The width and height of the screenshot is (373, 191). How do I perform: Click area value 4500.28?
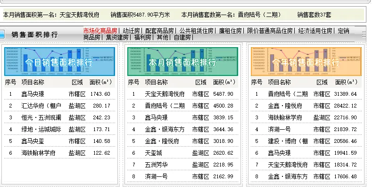pos(224,106)
